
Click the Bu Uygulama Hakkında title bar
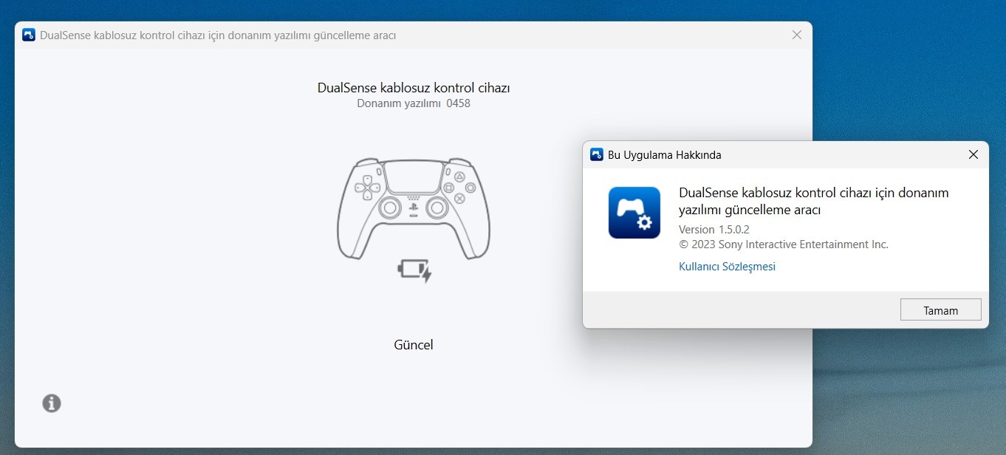(776, 154)
